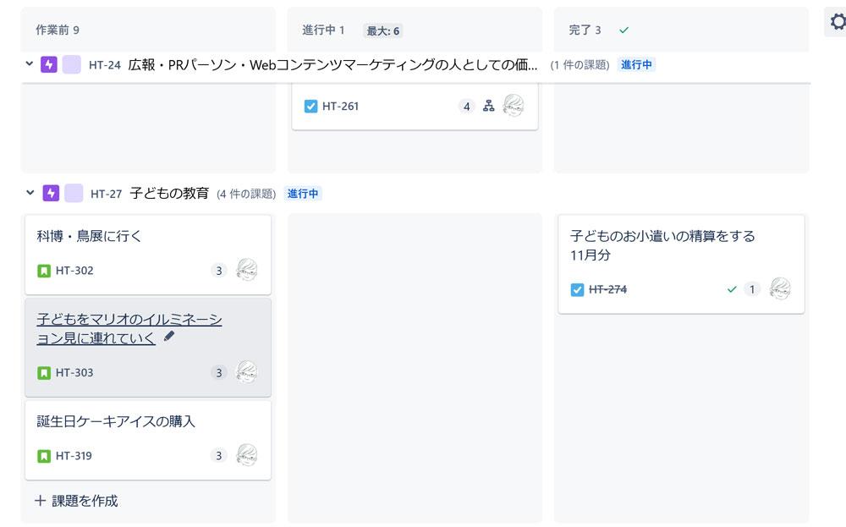The image size is (846, 527).
Task: Click assignee avatar on HT-261 card
Action: tap(514, 105)
